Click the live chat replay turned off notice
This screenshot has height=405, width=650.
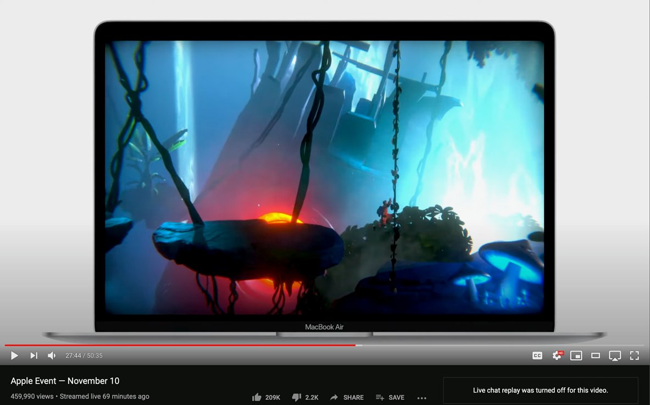tap(541, 390)
